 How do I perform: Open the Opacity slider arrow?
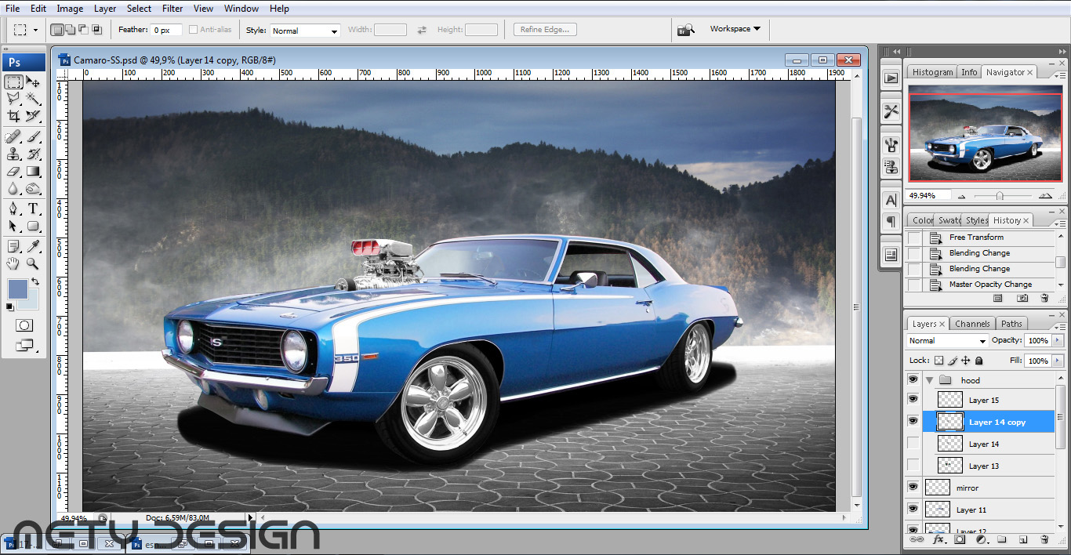(x=1058, y=341)
